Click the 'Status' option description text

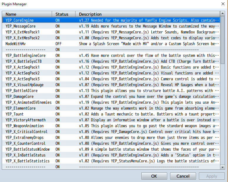[x=149, y=155]
